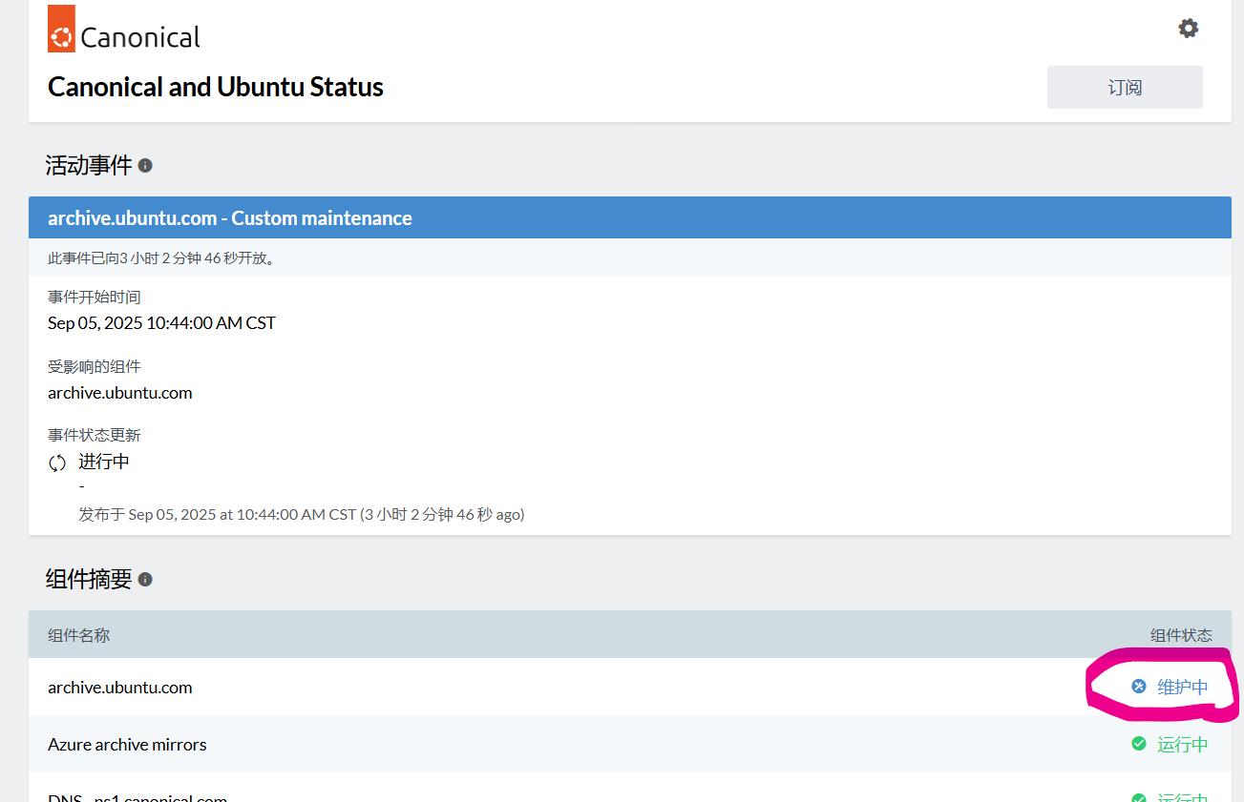Click 运行中 status text for Azure mirrors

point(1182,745)
